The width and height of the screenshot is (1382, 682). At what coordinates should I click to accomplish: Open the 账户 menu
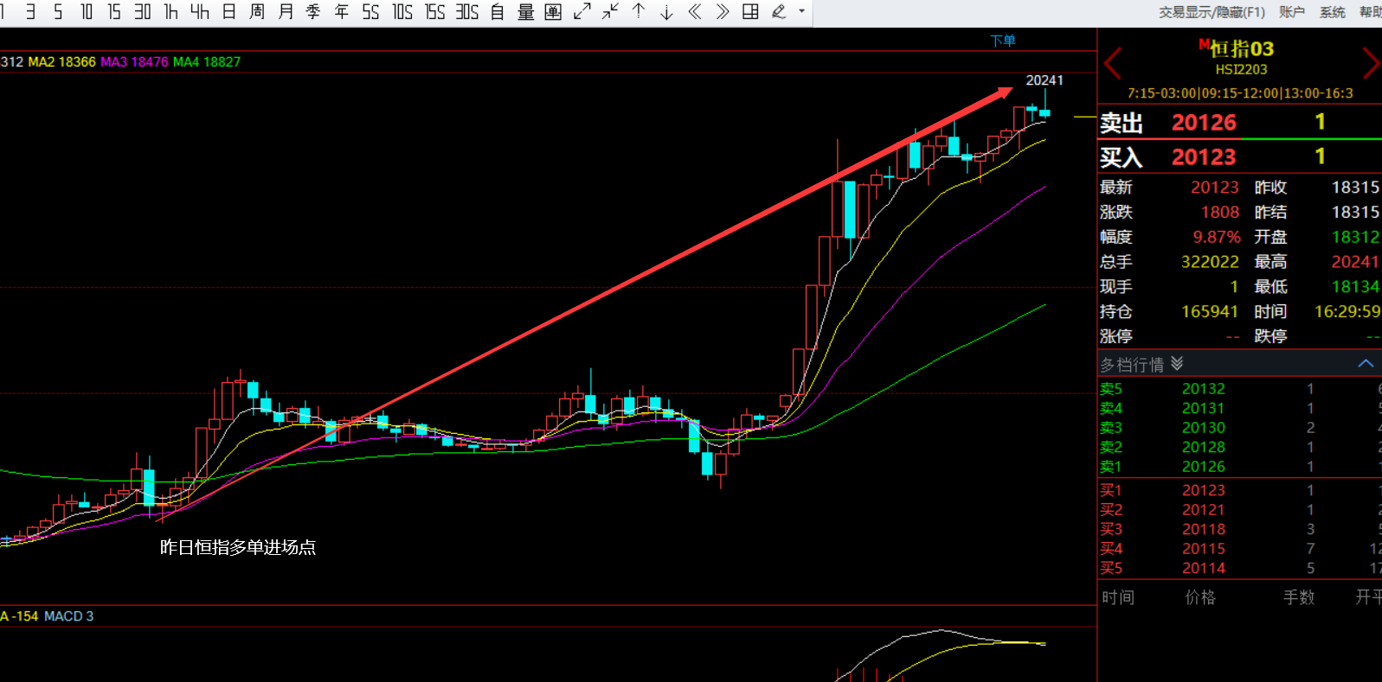[x=1292, y=12]
